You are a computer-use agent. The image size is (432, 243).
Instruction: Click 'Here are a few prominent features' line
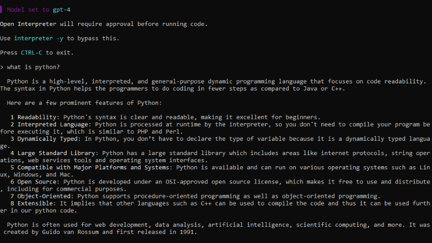pyautogui.click(x=84, y=103)
